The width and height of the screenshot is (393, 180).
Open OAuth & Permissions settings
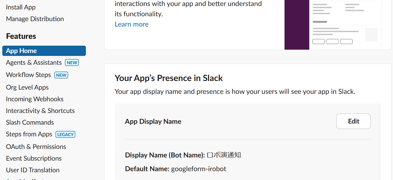[36, 147]
